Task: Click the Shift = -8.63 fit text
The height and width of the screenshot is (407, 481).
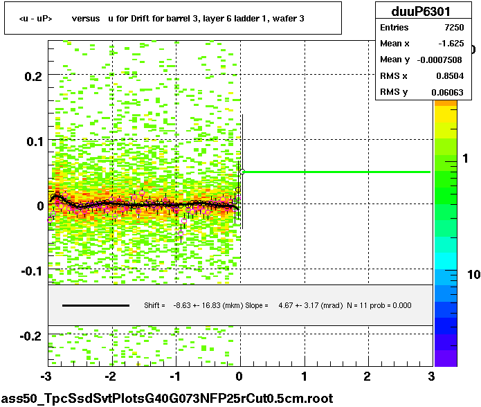Action: 193,305
